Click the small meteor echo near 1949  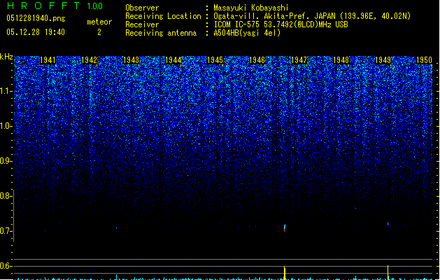pos(388,224)
